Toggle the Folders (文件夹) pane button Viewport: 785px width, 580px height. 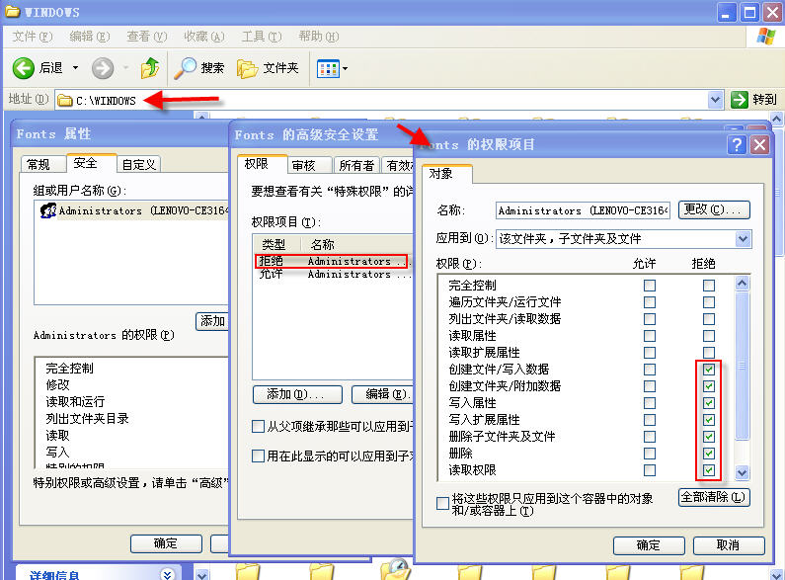tap(268, 68)
